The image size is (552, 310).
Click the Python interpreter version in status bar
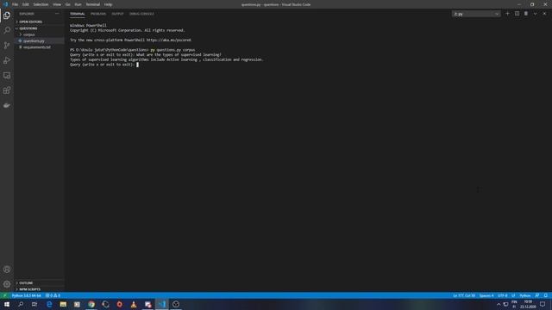pyautogui.click(x=27, y=295)
